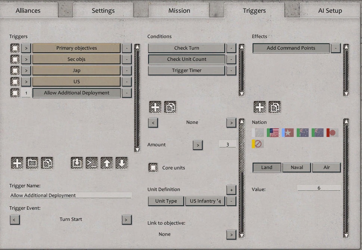Select the prohibited-sign yellow nation icon
The width and height of the screenshot is (362, 250).
coord(258,144)
